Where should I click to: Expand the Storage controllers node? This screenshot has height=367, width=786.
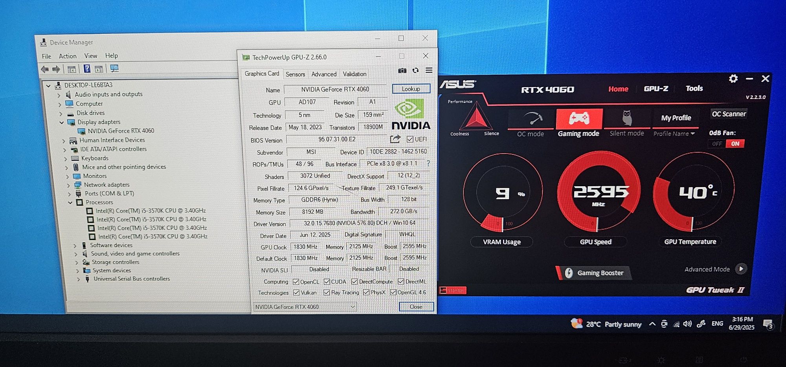coord(76,262)
